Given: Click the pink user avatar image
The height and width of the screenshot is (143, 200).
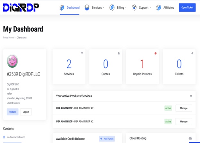Looking at the screenshot, I should click(x=12, y=61).
